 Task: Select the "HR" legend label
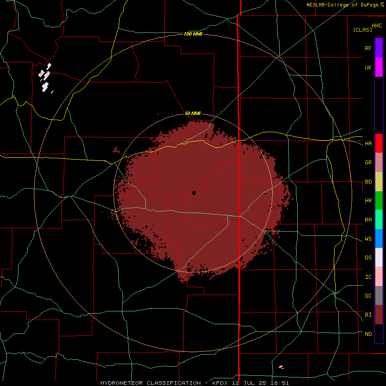[368, 201]
